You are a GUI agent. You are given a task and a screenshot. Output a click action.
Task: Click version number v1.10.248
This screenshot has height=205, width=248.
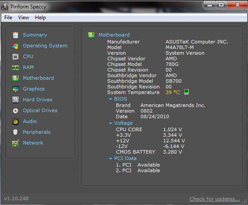[16, 199]
